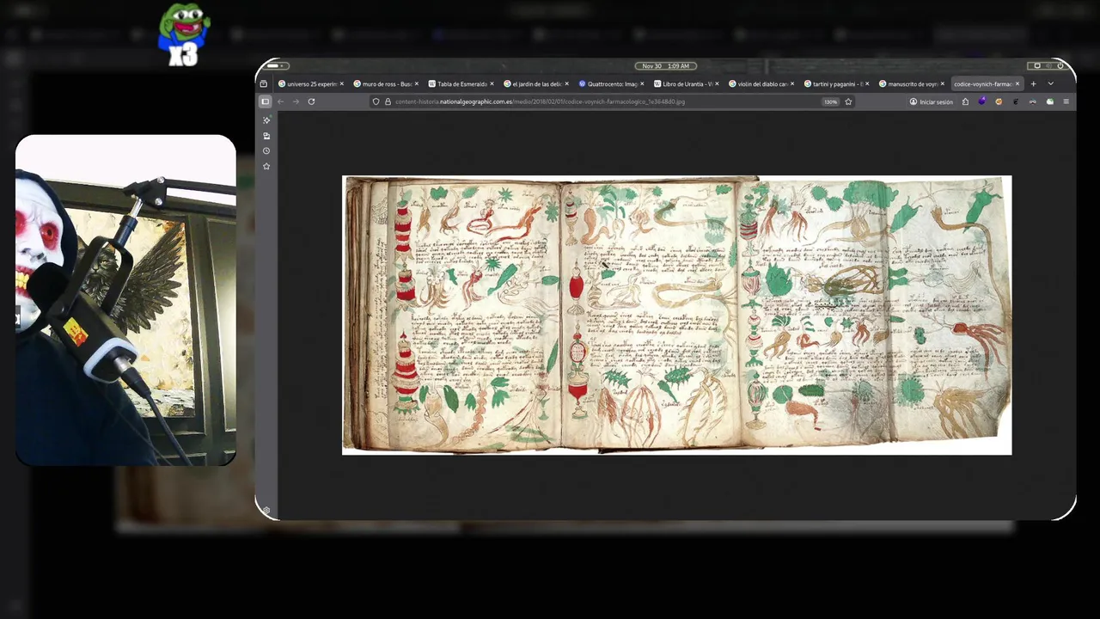The image size is (1100, 619).
Task: Close the manuscrito de voynich tab
Action: coord(943,84)
